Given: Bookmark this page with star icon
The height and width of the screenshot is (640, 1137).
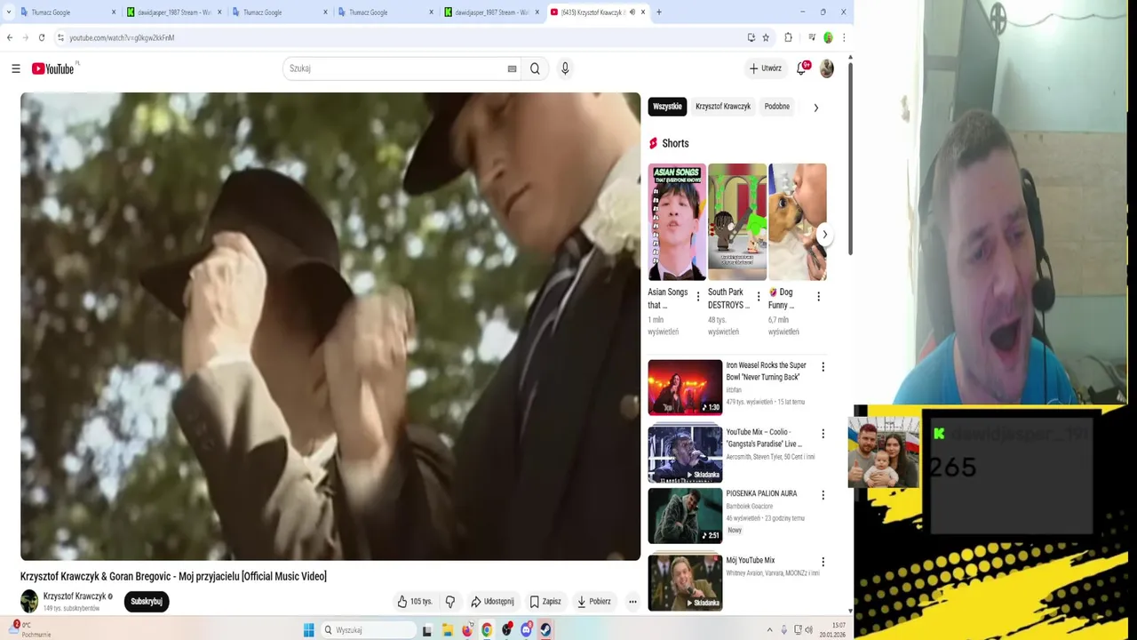Looking at the screenshot, I should (x=766, y=37).
